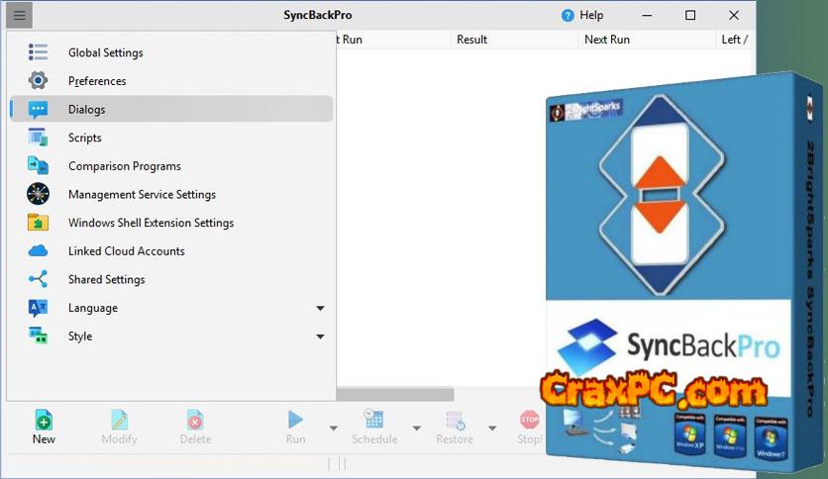Open Global Settings list icon
Screen dimensions: 828x479
38,52
